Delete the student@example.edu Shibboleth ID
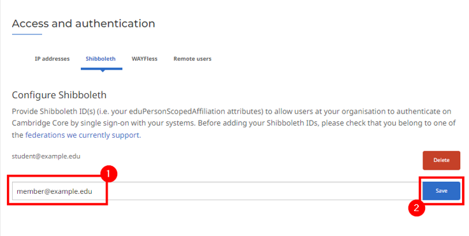The width and height of the screenshot is (469, 236). 441,160
